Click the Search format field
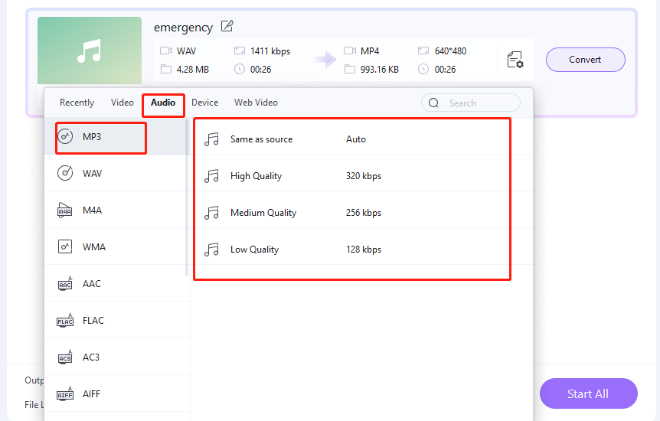 tap(471, 103)
